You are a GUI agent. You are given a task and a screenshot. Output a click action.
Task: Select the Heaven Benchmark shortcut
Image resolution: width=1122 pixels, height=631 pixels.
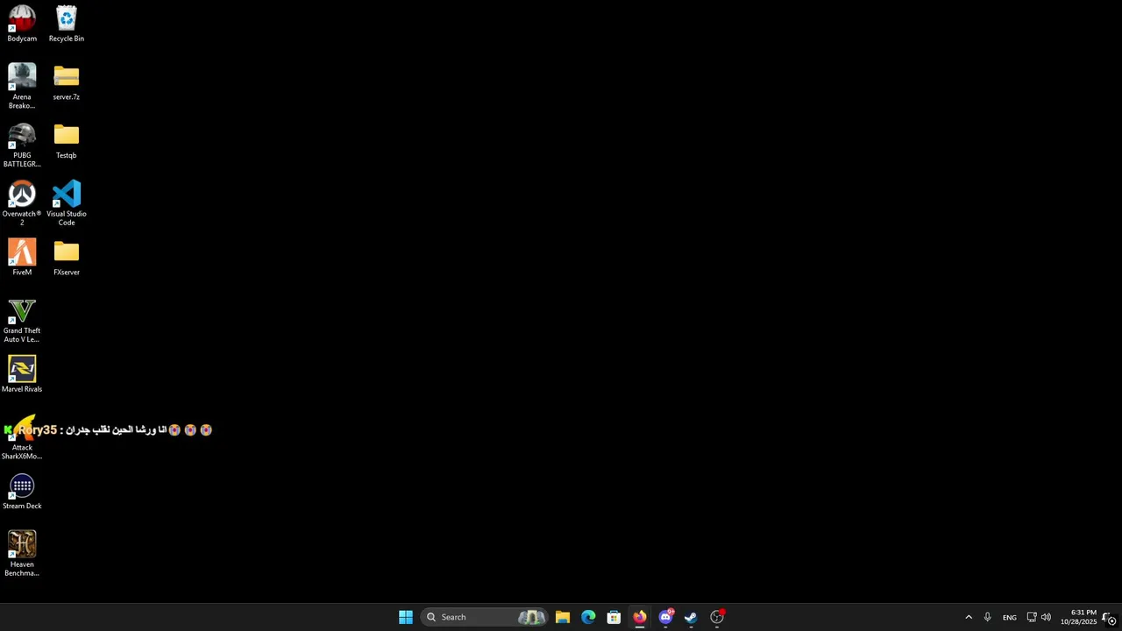pyautogui.click(x=22, y=554)
